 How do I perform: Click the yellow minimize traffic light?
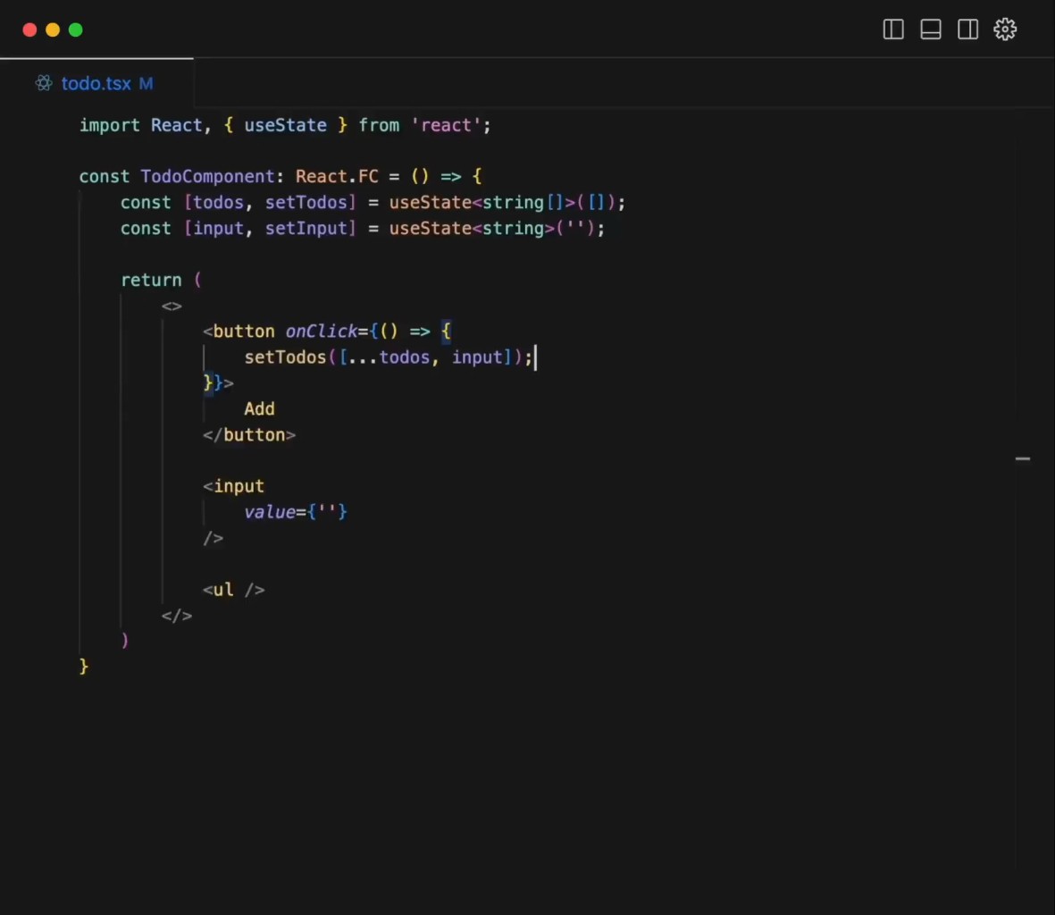point(53,29)
